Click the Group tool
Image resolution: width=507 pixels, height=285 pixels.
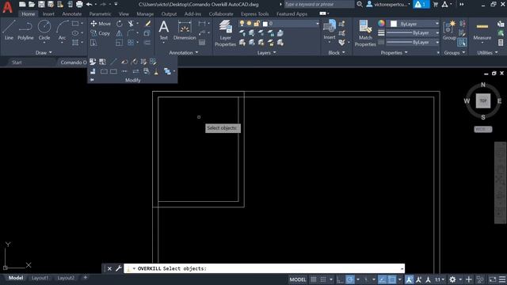(x=449, y=30)
